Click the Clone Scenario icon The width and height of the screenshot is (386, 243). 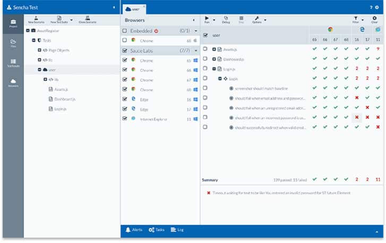pos(88,18)
